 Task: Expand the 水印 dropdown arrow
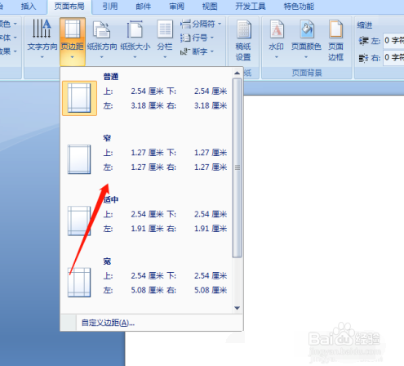(x=277, y=57)
